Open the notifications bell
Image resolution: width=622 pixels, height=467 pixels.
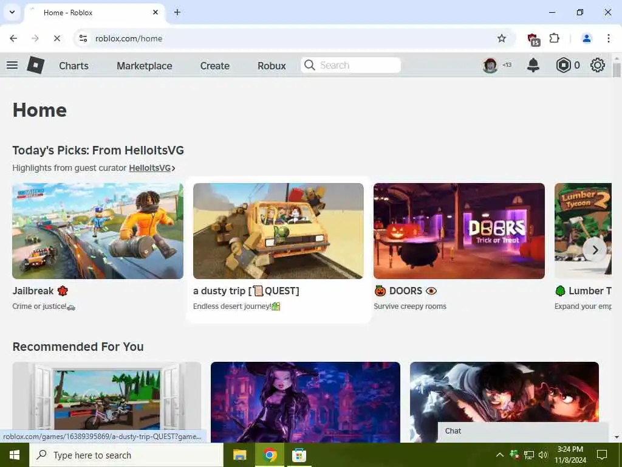533,65
